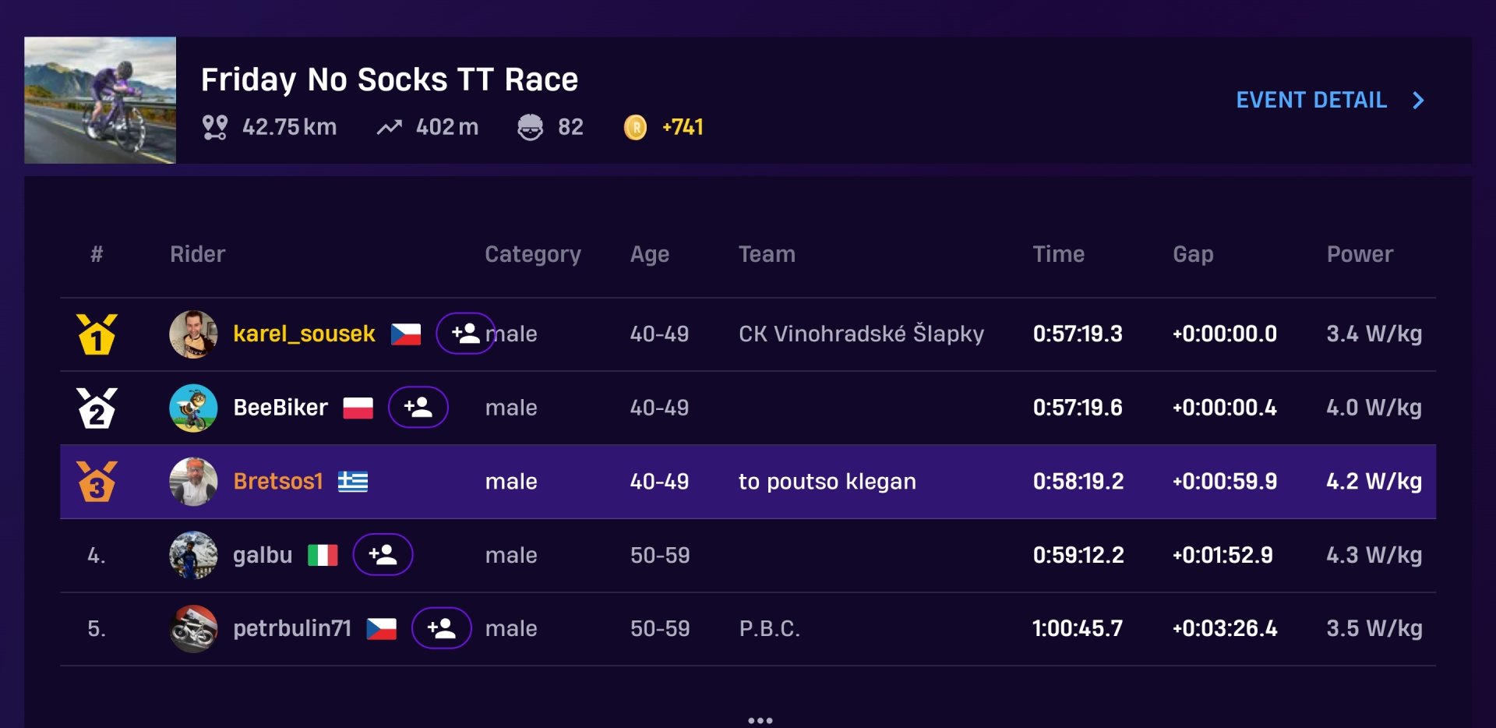Click the gold first-place medal icon
The image size is (1496, 728).
tap(97, 334)
